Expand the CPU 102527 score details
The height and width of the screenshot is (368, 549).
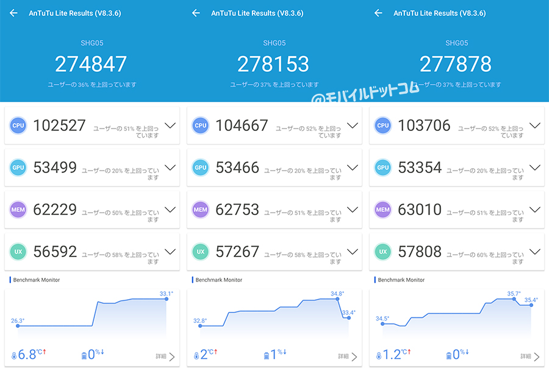pos(170,126)
